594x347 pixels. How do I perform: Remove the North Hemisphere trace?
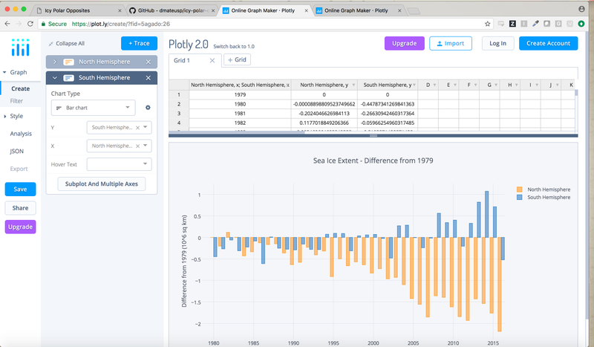(148, 62)
